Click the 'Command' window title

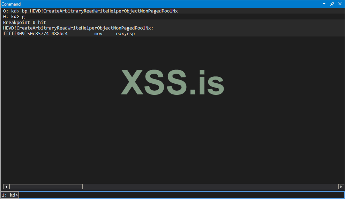[11, 4]
